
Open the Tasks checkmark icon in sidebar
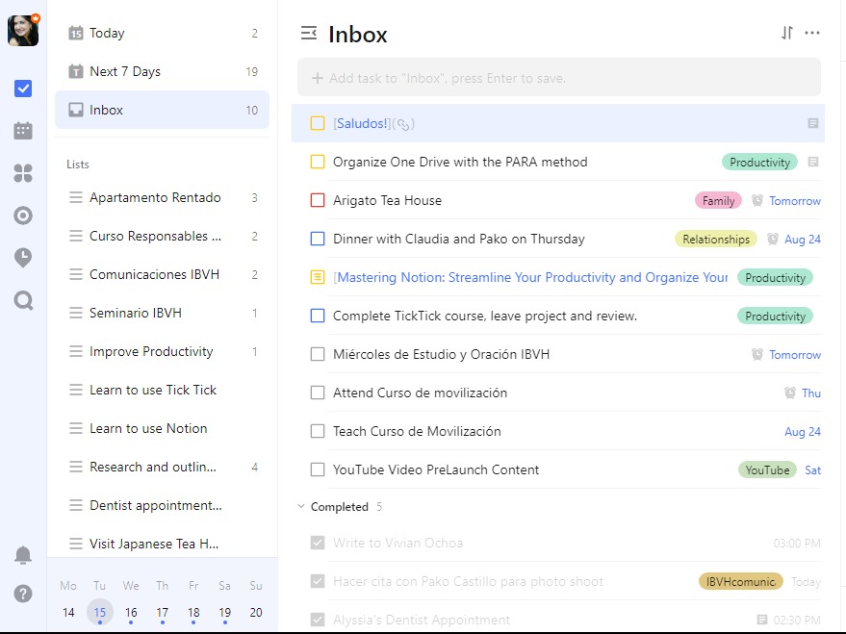click(23, 89)
